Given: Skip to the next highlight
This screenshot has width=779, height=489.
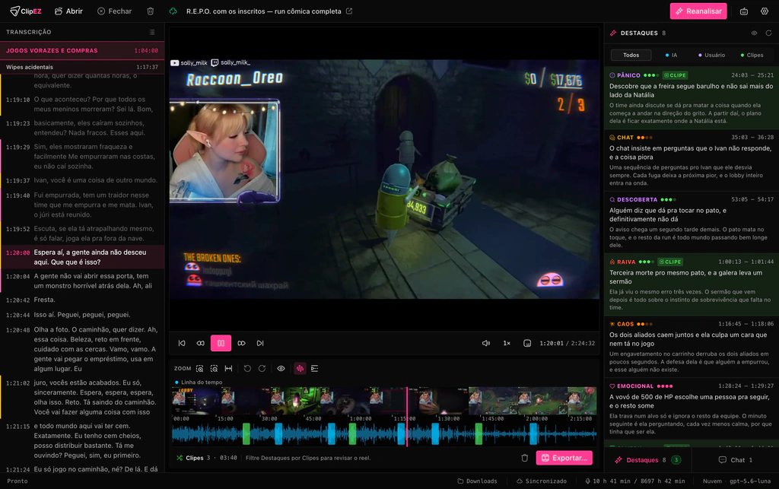Looking at the screenshot, I should pos(260,343).
